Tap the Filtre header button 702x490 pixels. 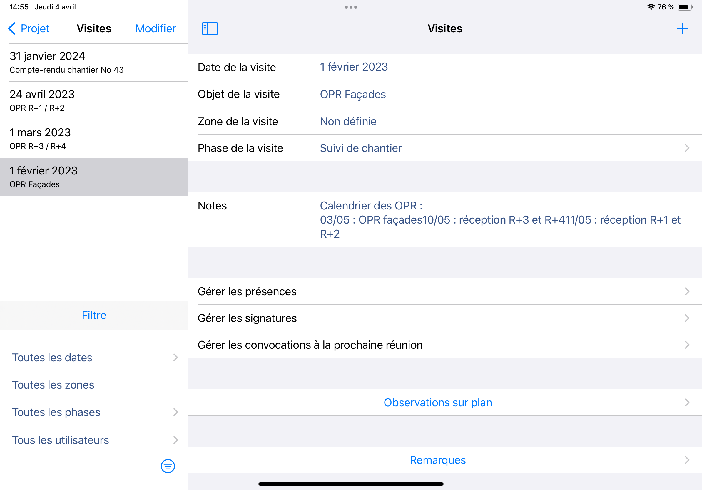[x=94, y=315]
